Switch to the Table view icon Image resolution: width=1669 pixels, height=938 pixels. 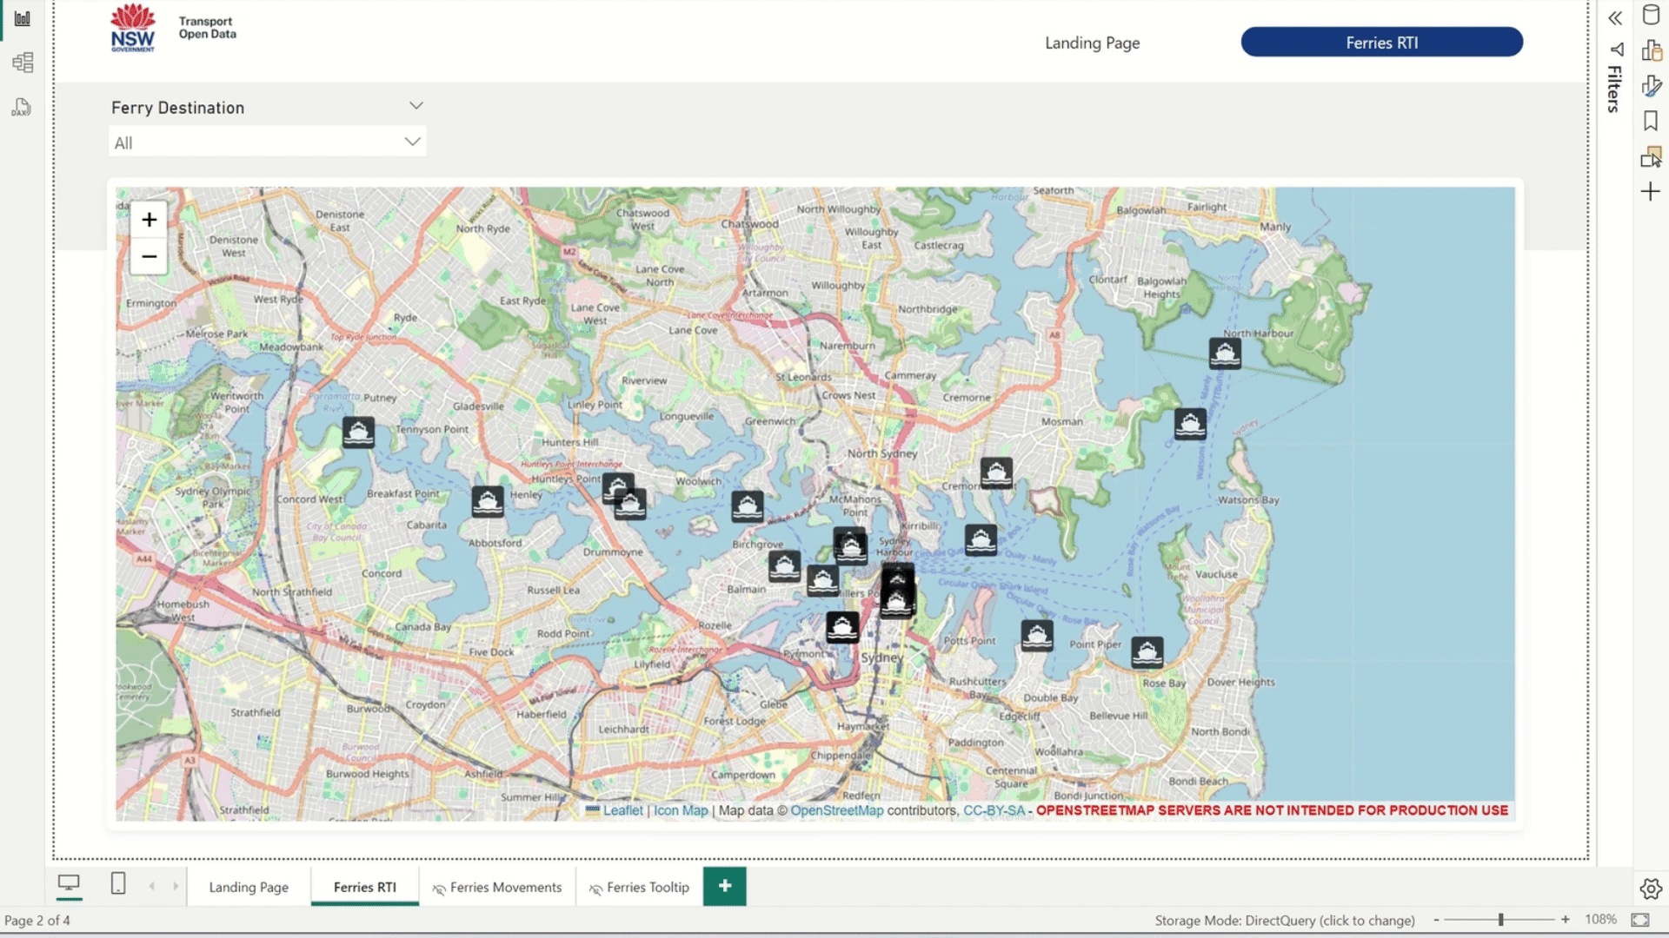pyautogui.click(x=23, y=63)
